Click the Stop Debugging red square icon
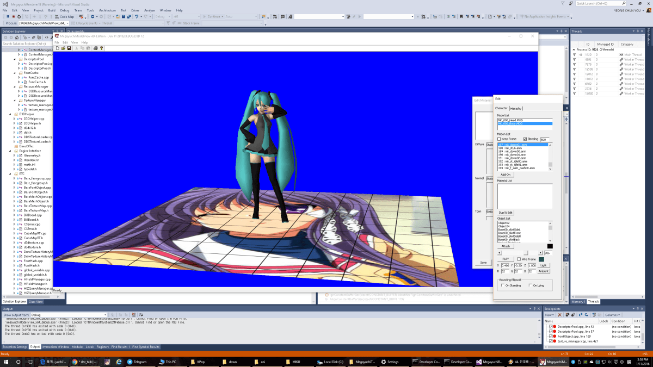 [13, 17]
